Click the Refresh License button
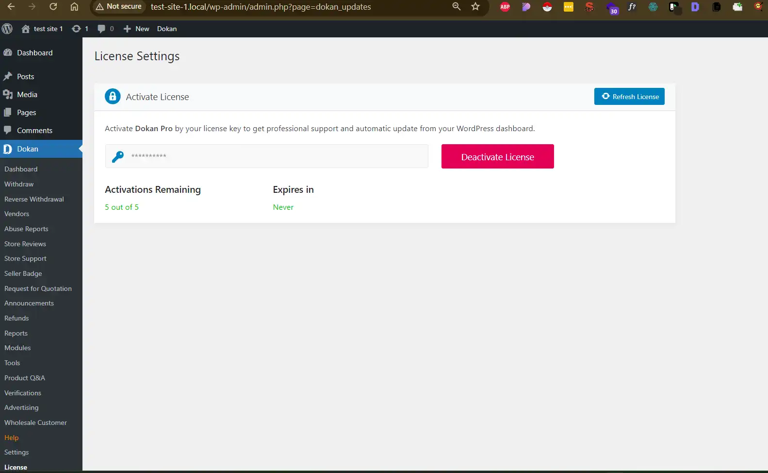The width and height of the screenshot is (768, 473). coord(629,96)
